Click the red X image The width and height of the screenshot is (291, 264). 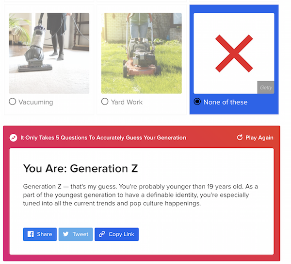click(x=234, y=53)
